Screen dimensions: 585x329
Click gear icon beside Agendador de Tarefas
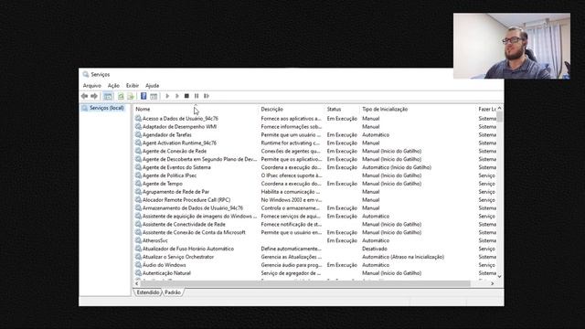tap(138, 134)
